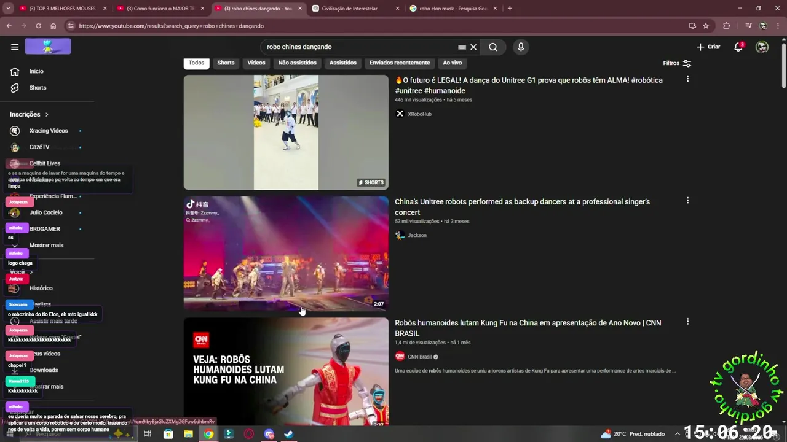
Task: Select the Vídeos filter chip
Action: (x=256, y=63)
